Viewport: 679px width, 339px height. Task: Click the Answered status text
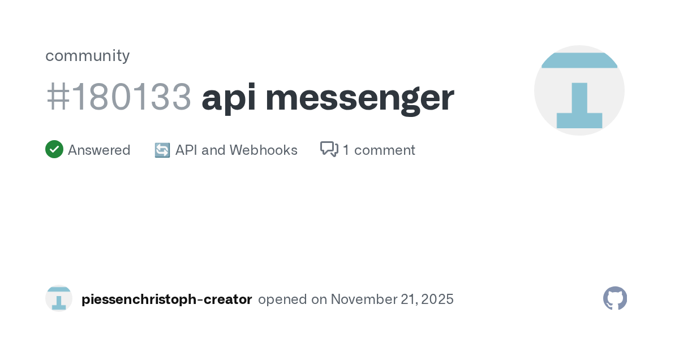pyautogui.click(x=99, y=150)
